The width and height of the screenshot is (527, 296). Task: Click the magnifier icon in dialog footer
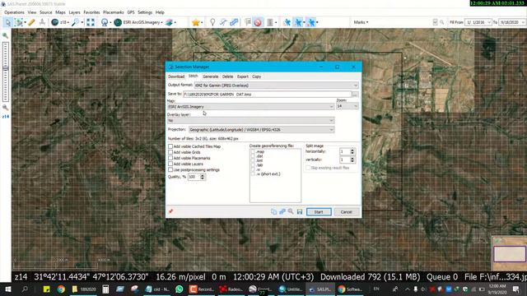click(291, 211)
